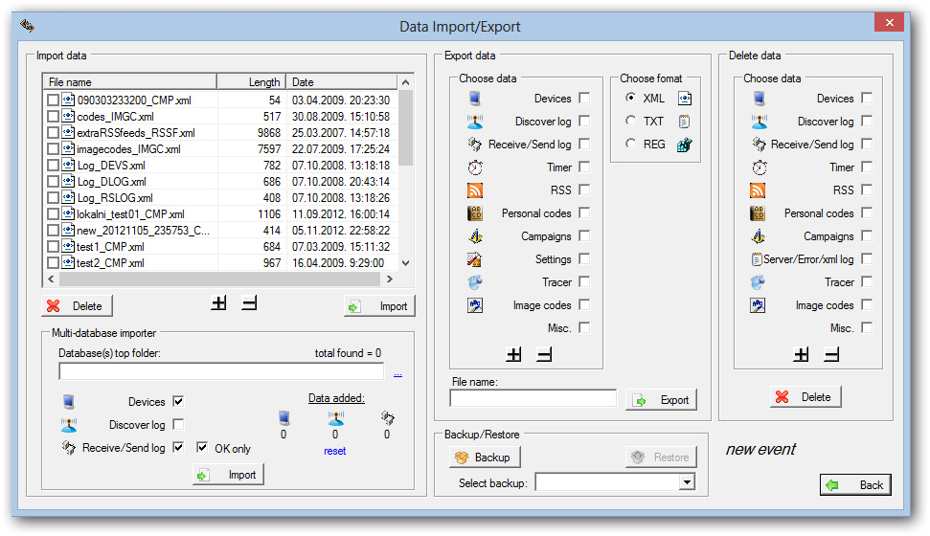Click the Backup button
Image resolution: width=930 pixels, height=536 pixels.
tap(486, 458)
